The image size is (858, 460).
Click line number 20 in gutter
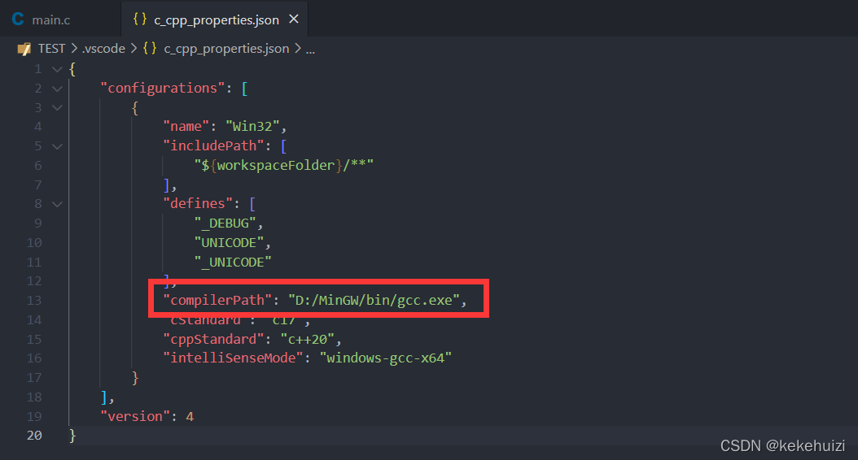pyautogui.click(x=34, y=436)
